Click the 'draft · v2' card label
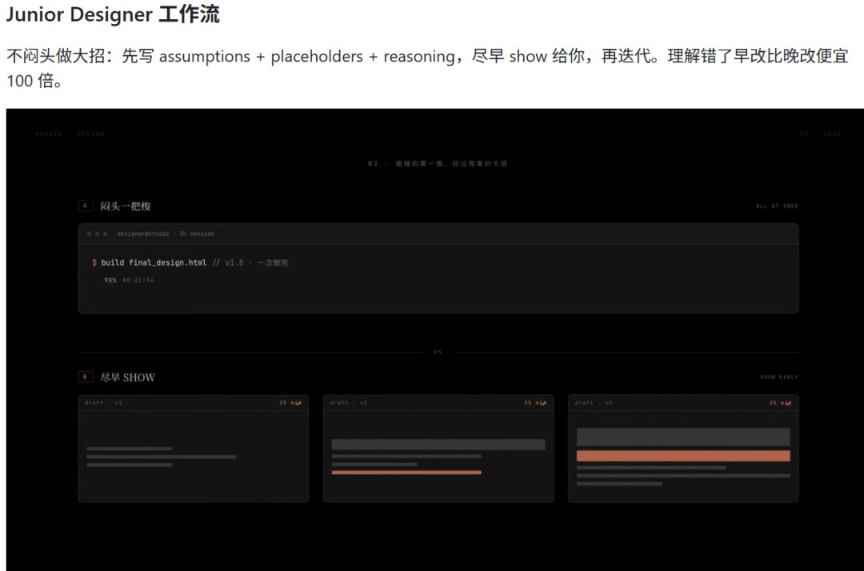Screen dimensions: 864x571 (x=348, y=402)
